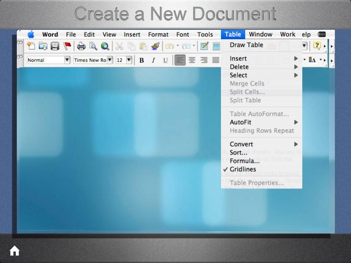Viewport: 351px width, 263px height.
Task: Open the zoom percentage dropdown arrow
Action: click(x=304, y=46)
